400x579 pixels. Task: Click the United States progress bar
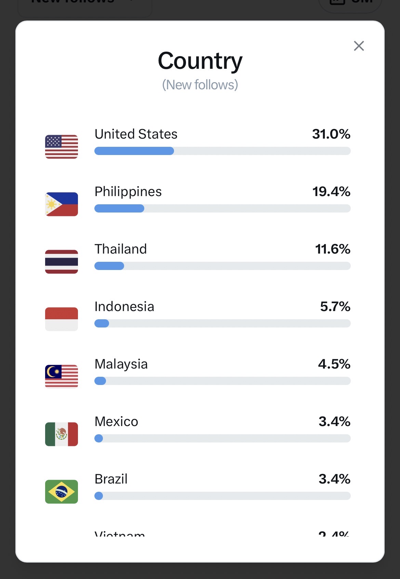pos(222,151)
